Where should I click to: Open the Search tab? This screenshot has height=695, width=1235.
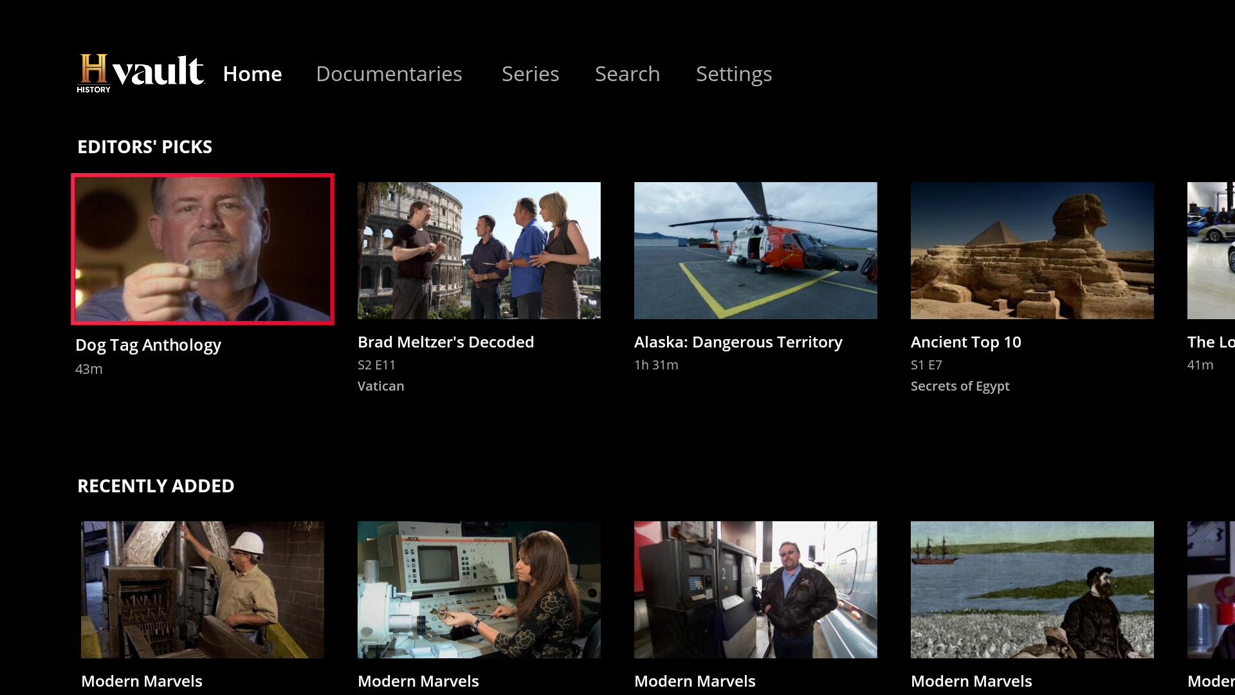click(627, 74)
